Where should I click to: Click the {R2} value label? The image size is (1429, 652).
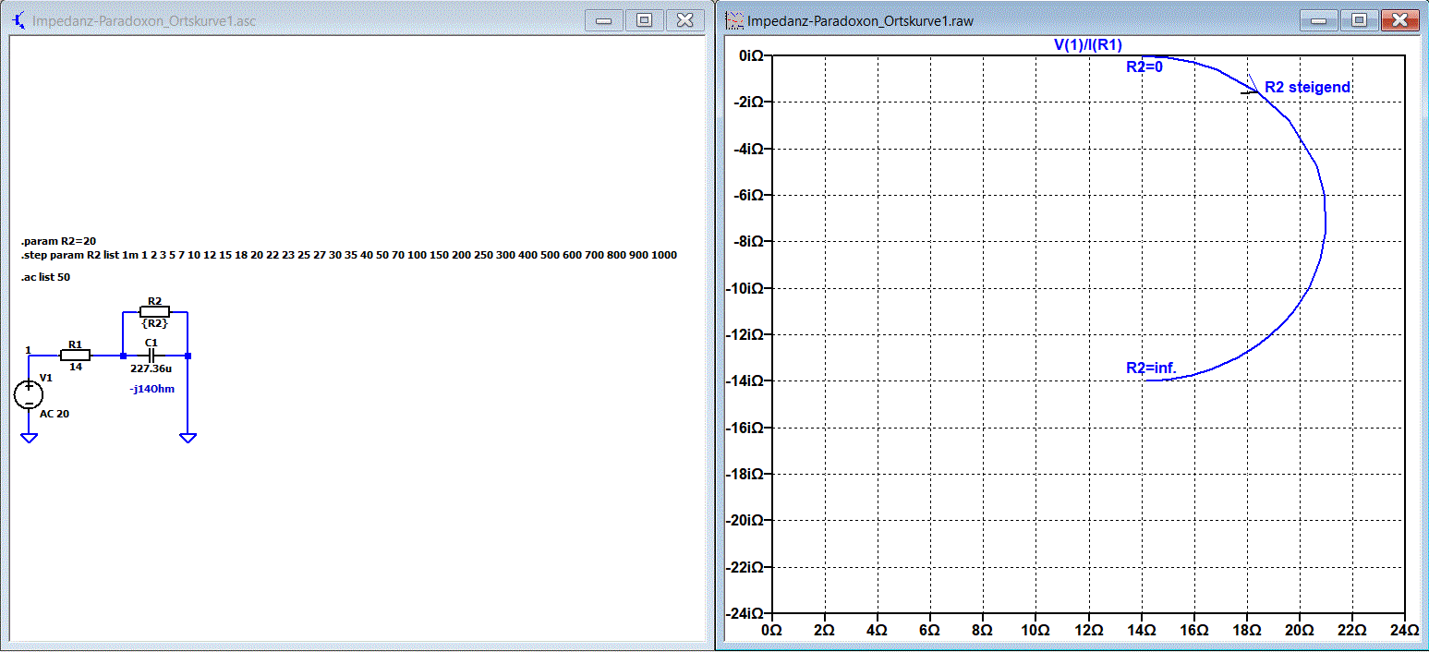154,323
